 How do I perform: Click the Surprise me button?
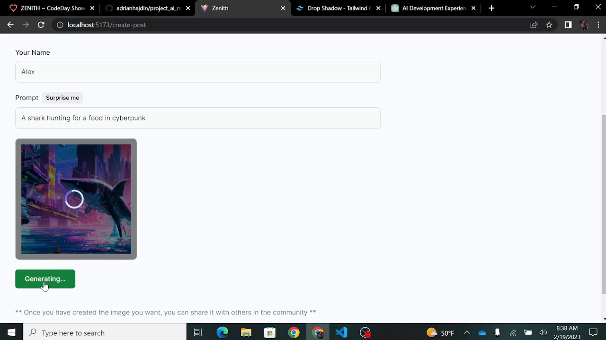tap(62, 98)
